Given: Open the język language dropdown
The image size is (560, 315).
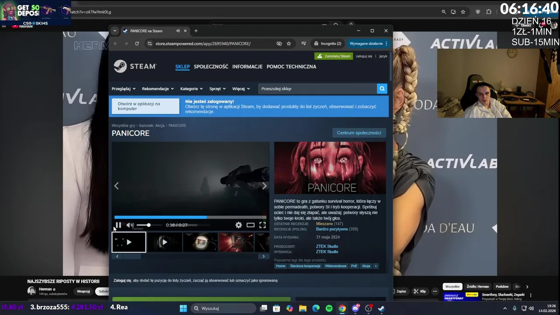Looking at the screenshot, I should click(383, 56).
